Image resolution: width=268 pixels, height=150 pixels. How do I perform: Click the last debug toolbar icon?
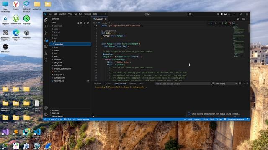[233, 23]
